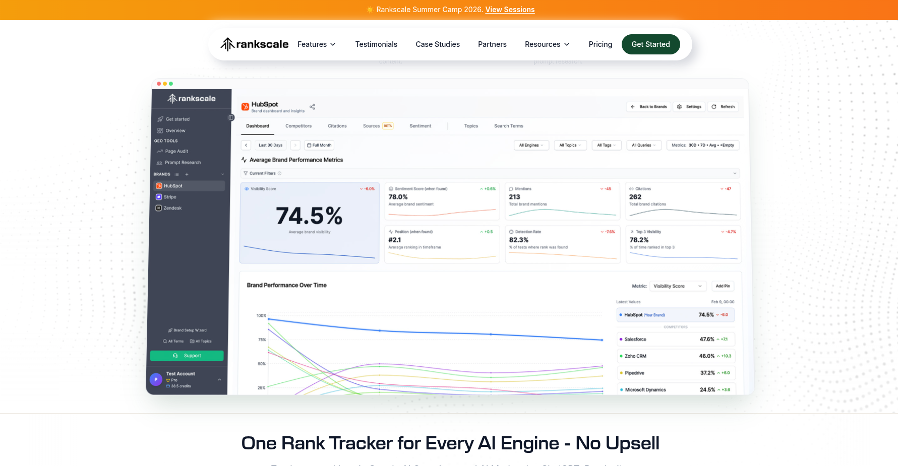This screenshot has height=466, width=898.
Task: Open Get started with the rocket icon
Action: pos(173,119)
